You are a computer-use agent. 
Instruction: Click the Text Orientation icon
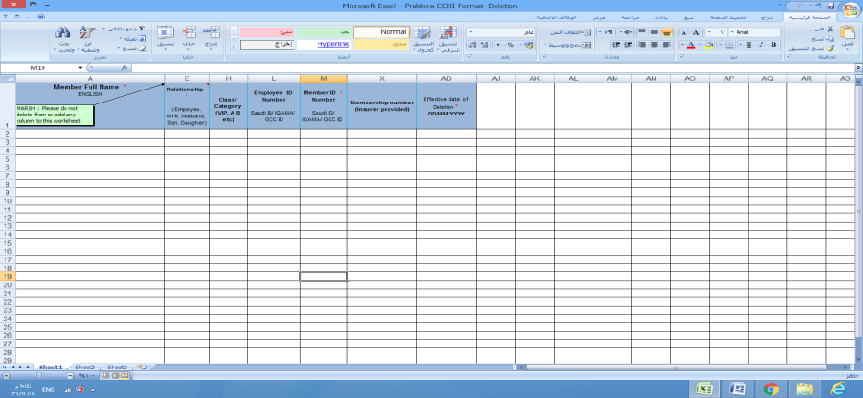629,32
